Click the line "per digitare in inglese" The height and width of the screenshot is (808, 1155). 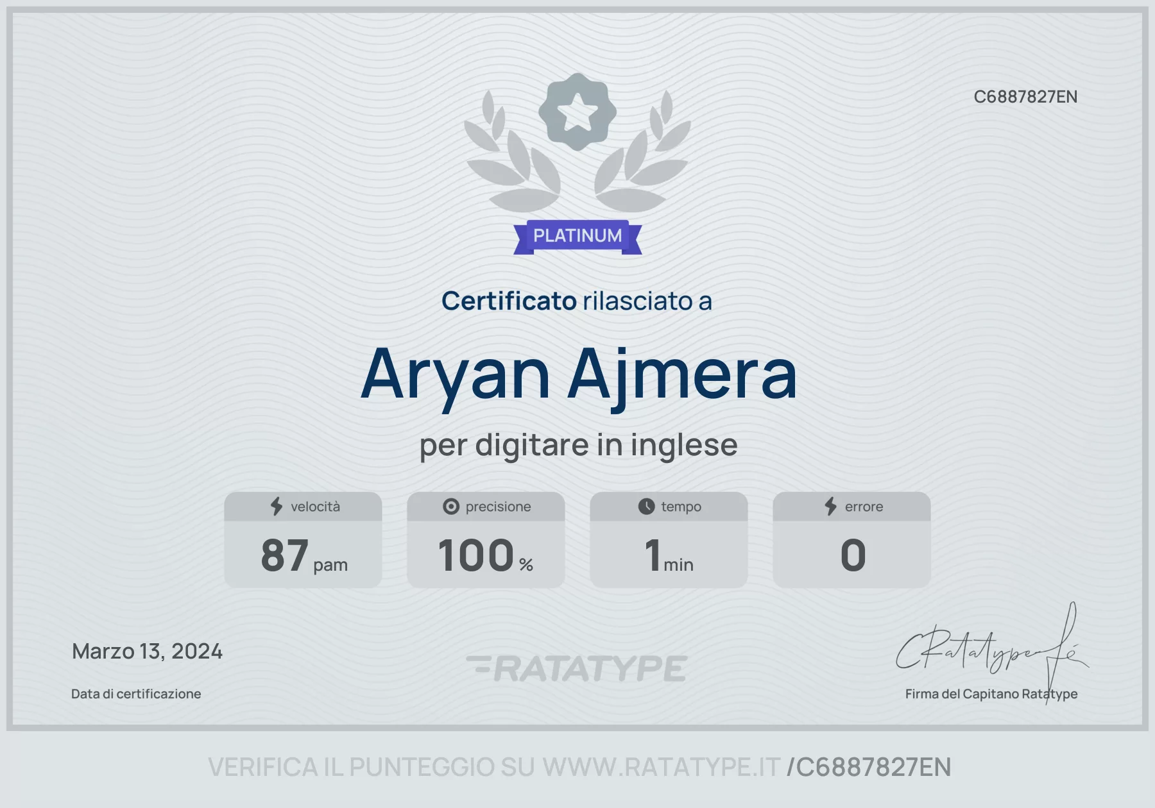coord(579,445)
